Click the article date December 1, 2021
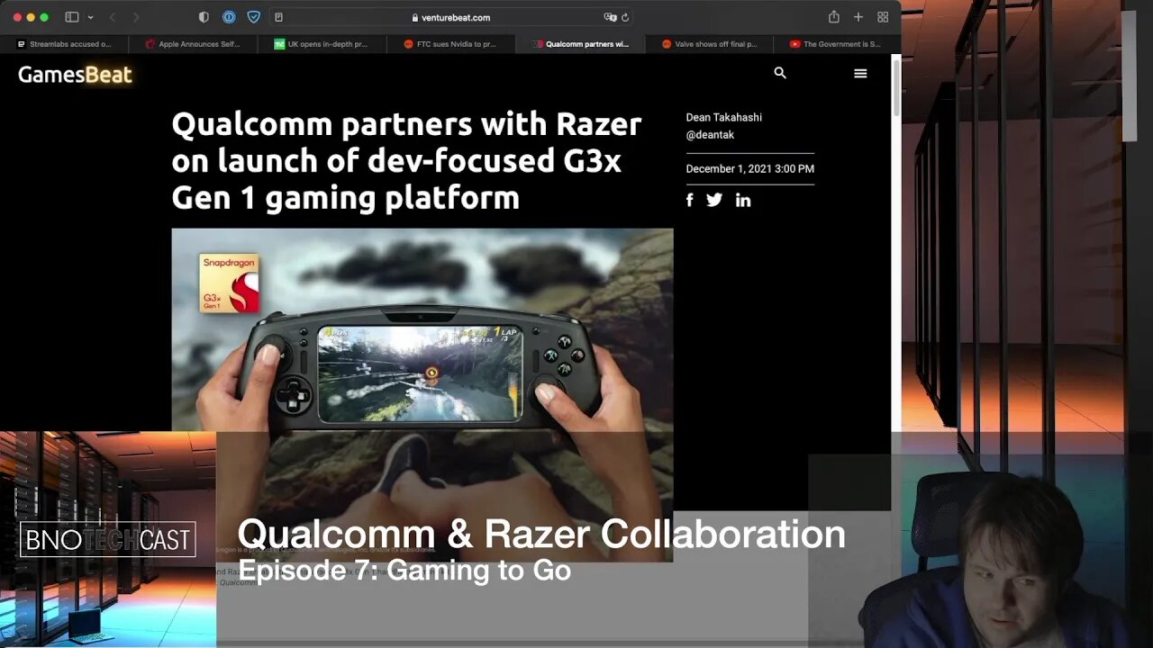Screen dimensions: 1153x648 749,168
